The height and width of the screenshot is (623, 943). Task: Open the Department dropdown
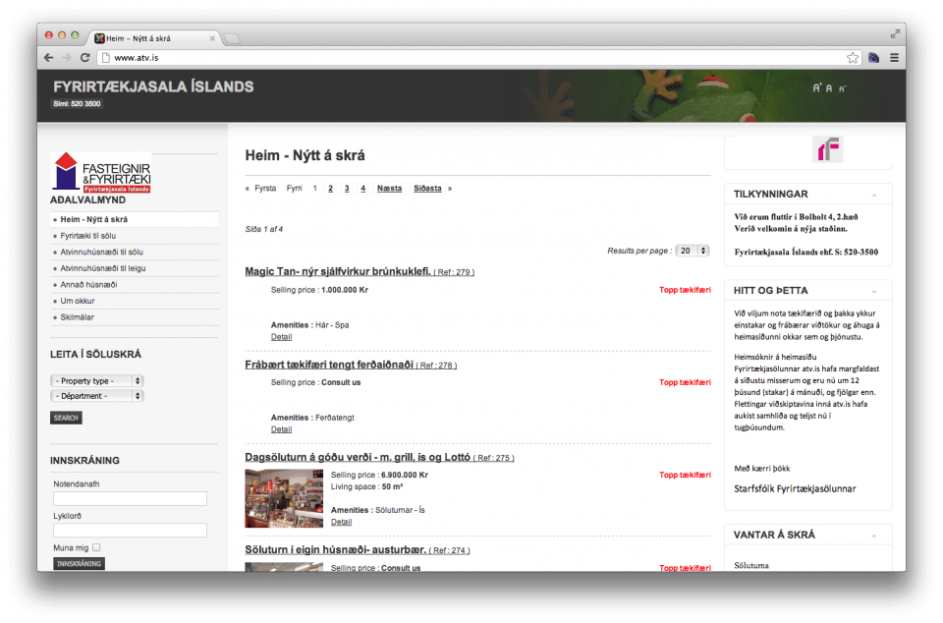(x=96, y=396)
